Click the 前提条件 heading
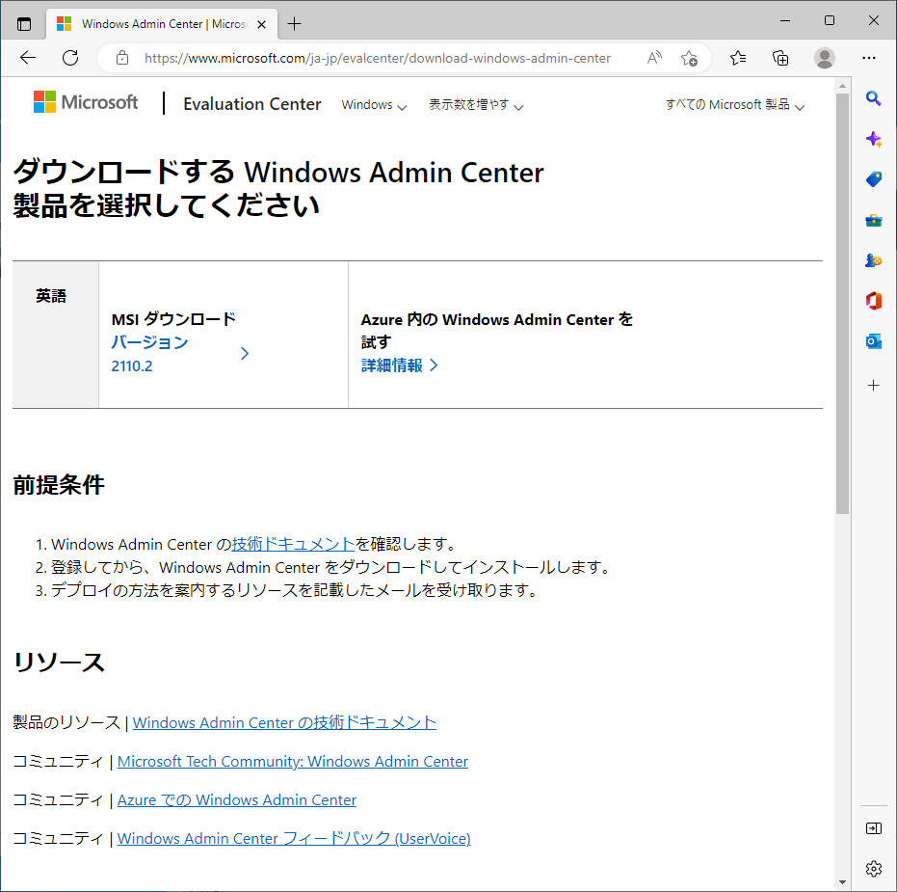The height and width of the screenshot is (892, 897). 59,485
